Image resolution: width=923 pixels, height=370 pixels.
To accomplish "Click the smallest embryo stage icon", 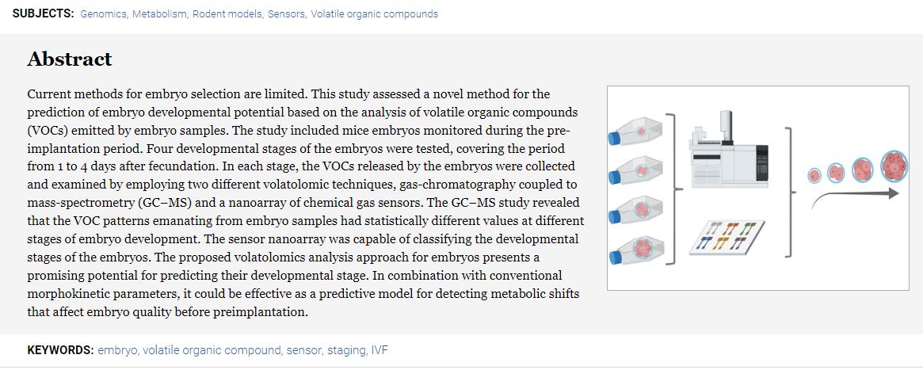I will pos(814,175).
